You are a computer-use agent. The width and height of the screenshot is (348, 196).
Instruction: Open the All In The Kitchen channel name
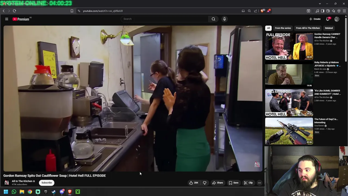[22, 181]
